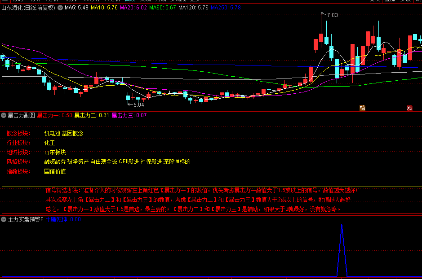Viewport: 422px width, 279px height.
Task: Expand the 暴击力副图 indicator menu arrow
Action: pyautogui.click(x=4, y=115)
